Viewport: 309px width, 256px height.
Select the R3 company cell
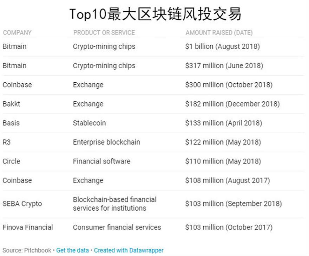tap(7, 142)
